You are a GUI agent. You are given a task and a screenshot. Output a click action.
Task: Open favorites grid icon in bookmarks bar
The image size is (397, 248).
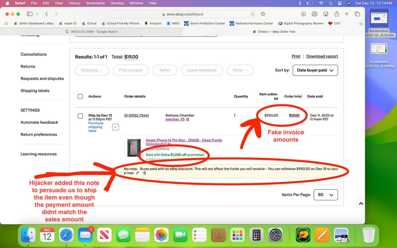6,23
